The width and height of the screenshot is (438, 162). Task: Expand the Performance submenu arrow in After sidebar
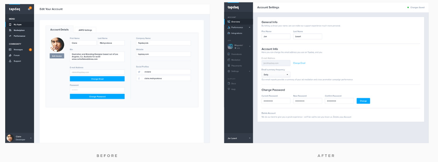pos(249,27)
